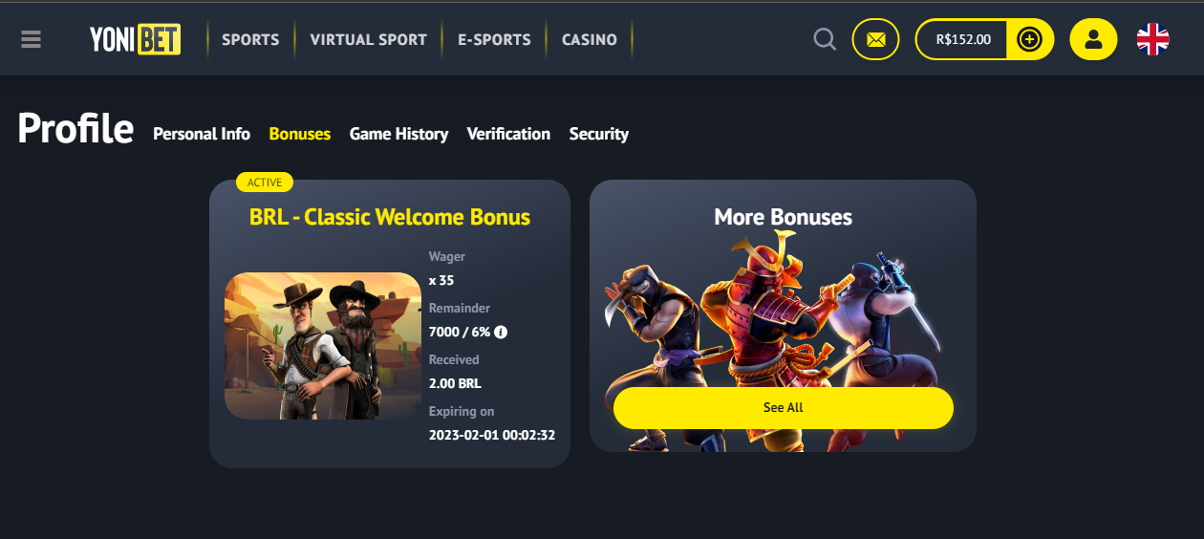Click the plus deposit icon
The height and width of the screenshot is (539, 1204).
(x=1029, y=39)
